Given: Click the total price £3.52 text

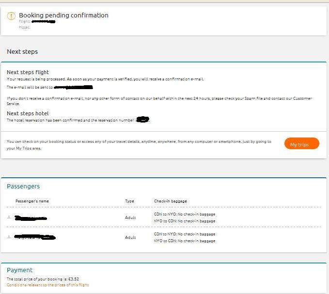Looking at the screenshot, I should coord(43,279).
